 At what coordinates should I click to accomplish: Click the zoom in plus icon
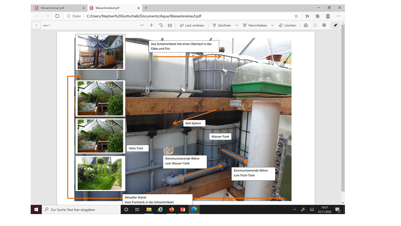pyautogui.click(x=151, y=25)
